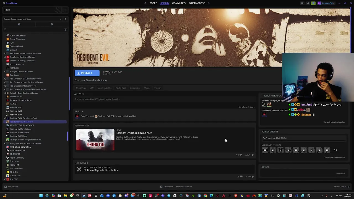This screenshot has width=354, height=199.
Task: Click the green VR mode button
Action: tap(313, 3)
